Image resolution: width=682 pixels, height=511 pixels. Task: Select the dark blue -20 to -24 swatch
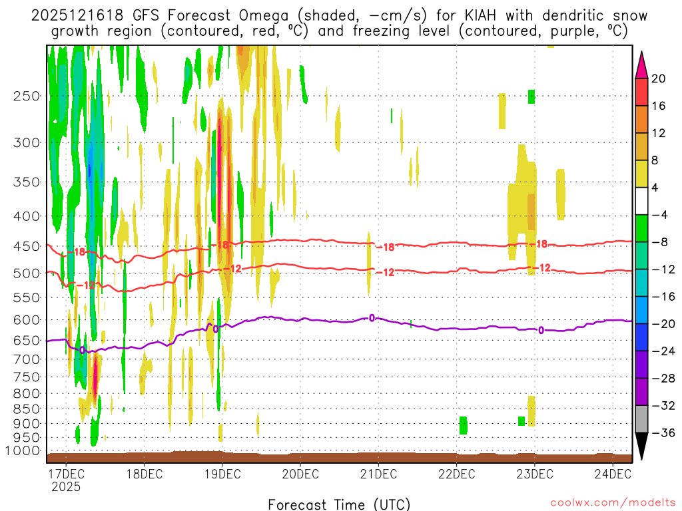[x=641, y=337]
